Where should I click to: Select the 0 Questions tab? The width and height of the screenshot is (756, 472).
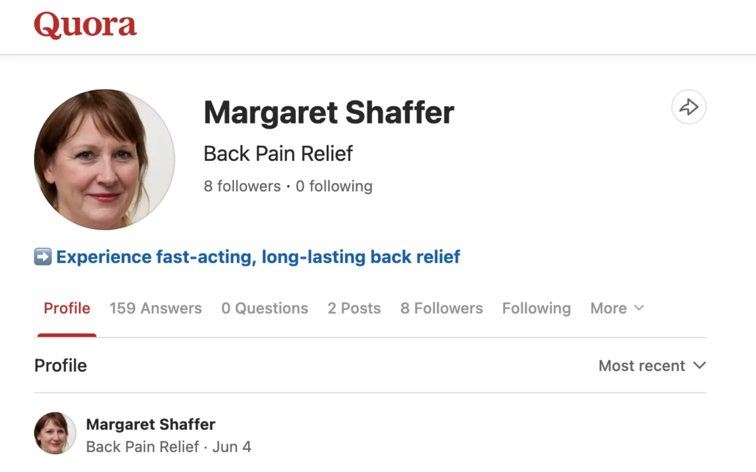click(x=265, y=308)
